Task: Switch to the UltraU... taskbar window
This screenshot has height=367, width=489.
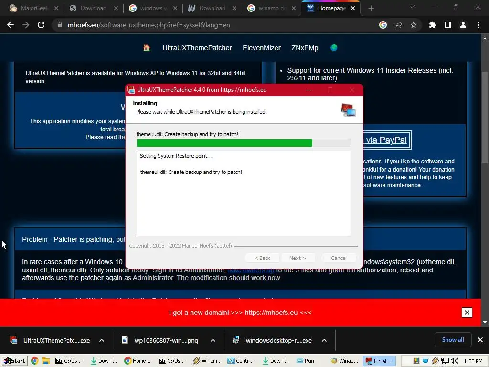Action: pos(379,361)
